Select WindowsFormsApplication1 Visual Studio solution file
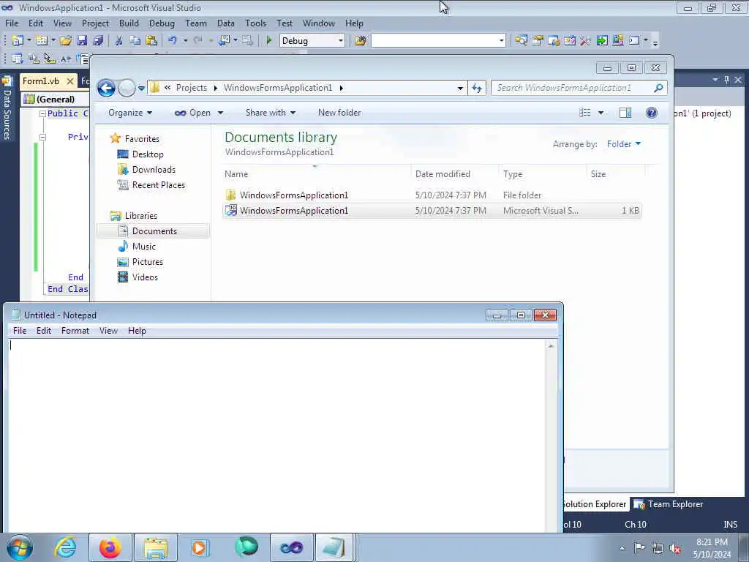This screenshot has width=749, height=562. [432, 211]
